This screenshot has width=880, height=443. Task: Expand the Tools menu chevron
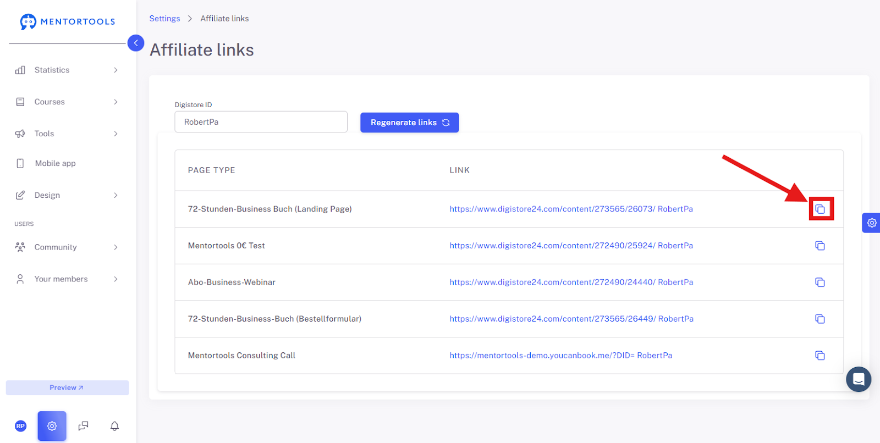pos(116,134)
